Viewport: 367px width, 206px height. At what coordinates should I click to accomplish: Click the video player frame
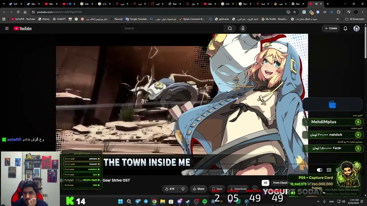[182, 104]
